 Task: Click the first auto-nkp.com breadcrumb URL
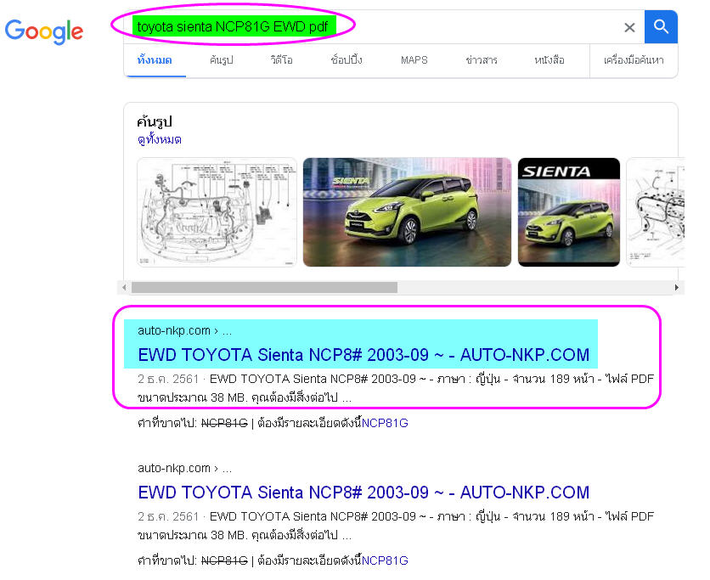(185, 331)
